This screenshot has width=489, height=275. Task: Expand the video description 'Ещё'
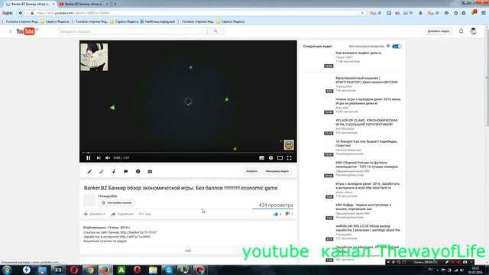coord(188,251)
